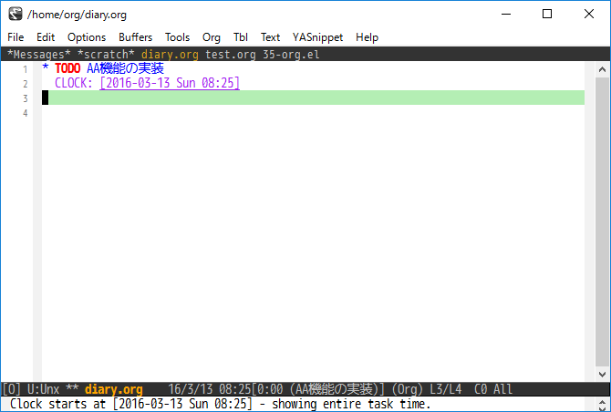This screenshot has width=611, height=412.
Task: Click line number 1 in the margin
Action: tap(26, 69)
